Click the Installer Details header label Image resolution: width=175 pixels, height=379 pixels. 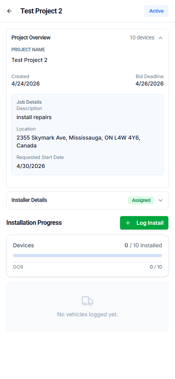[x=29, y=200]
